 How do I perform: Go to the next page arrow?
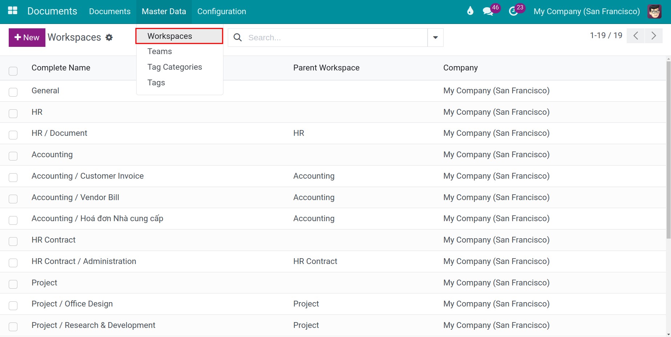pos(654,36)
